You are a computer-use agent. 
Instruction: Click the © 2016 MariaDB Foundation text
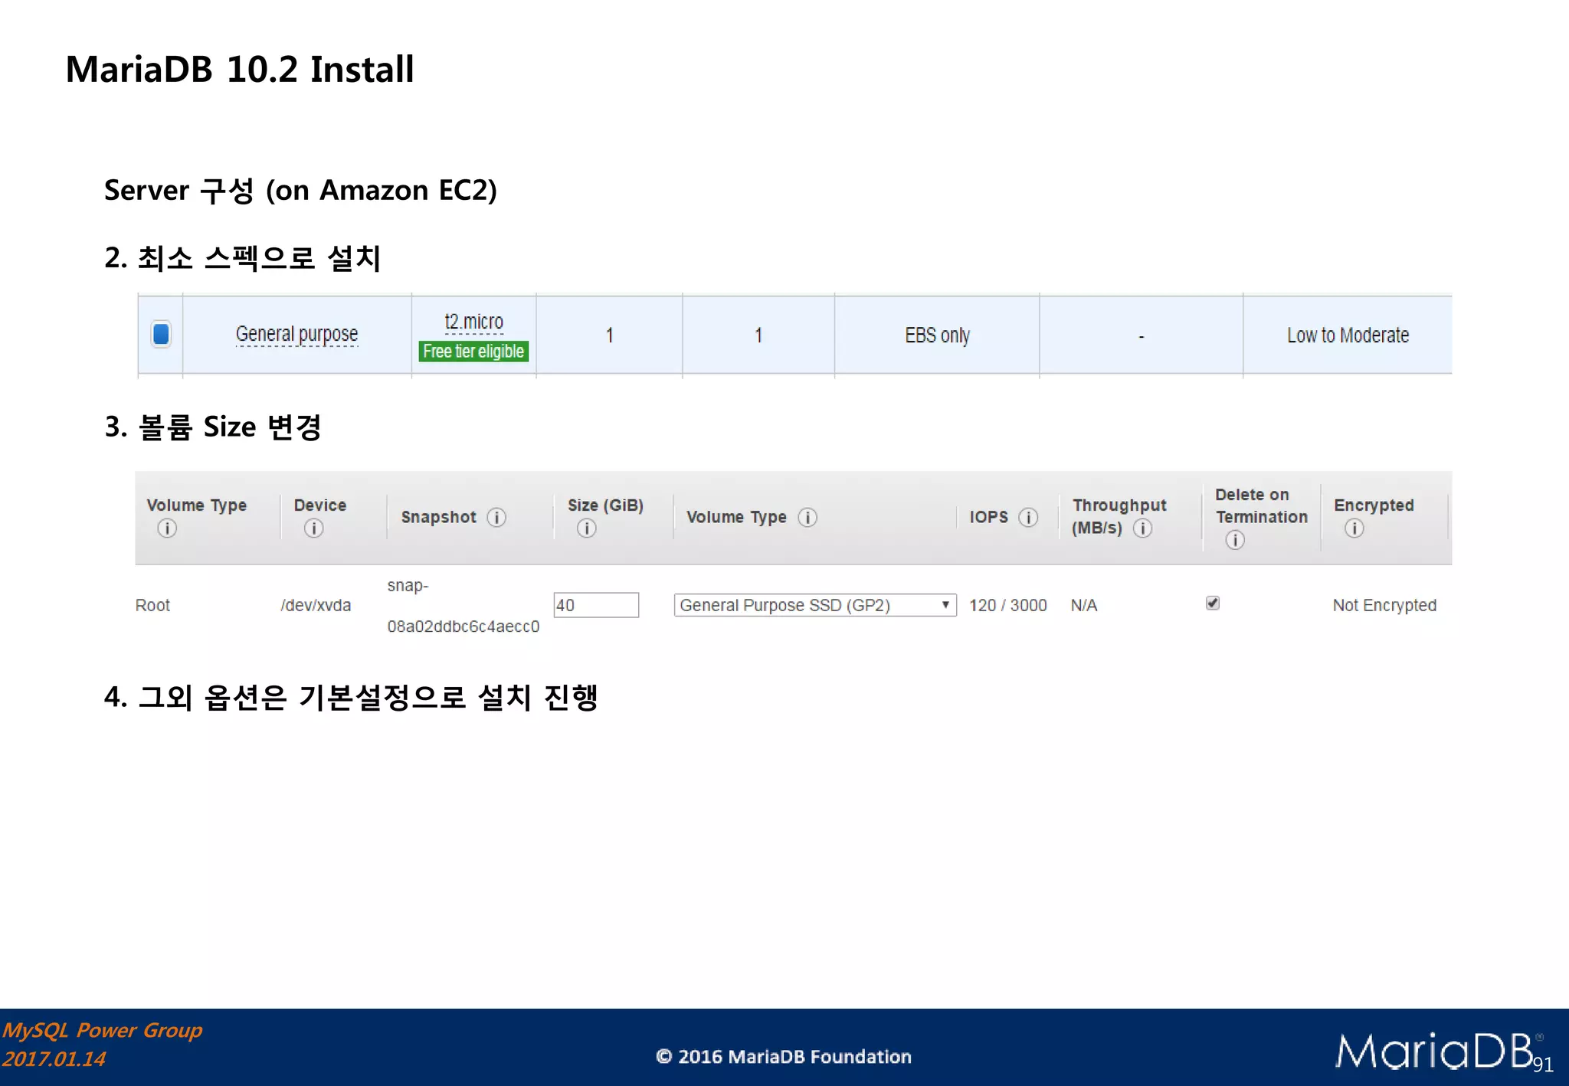(784, 1057)
